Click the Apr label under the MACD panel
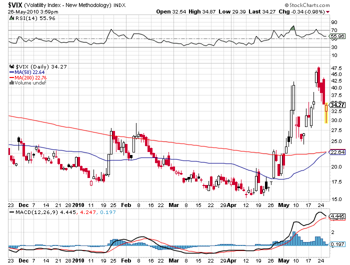Image resolution: width=350 pixels, height=265 pixels. point(231,261)
